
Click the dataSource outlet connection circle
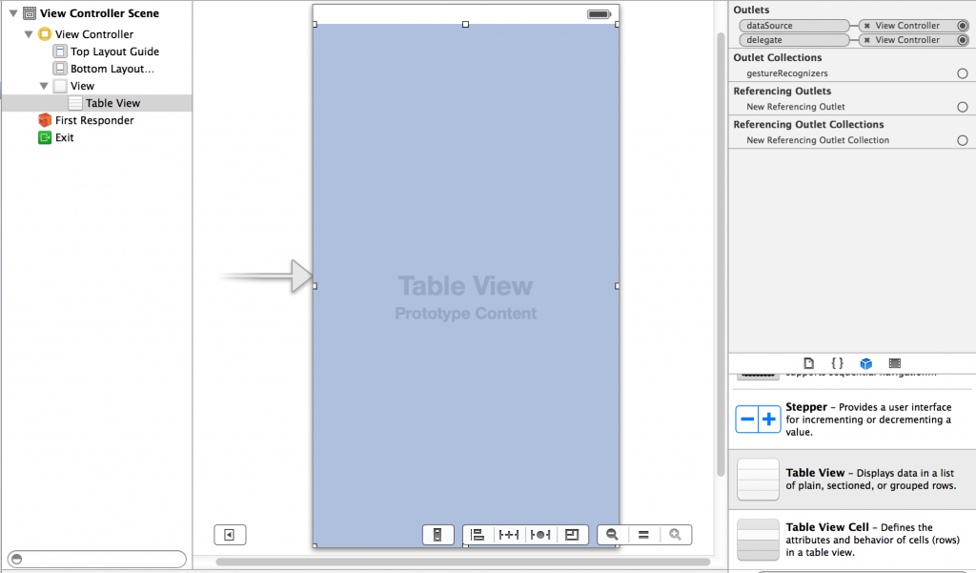point(963,26)
